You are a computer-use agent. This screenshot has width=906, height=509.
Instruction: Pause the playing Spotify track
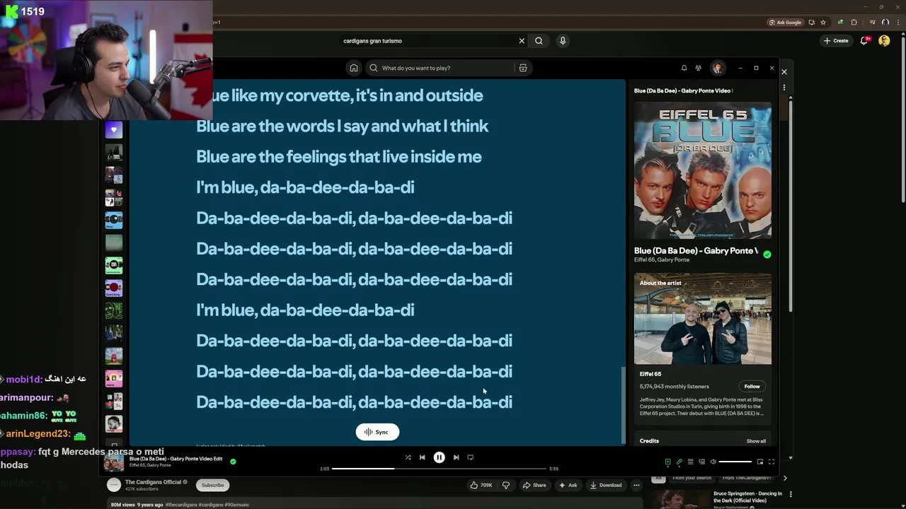(439, 457)
